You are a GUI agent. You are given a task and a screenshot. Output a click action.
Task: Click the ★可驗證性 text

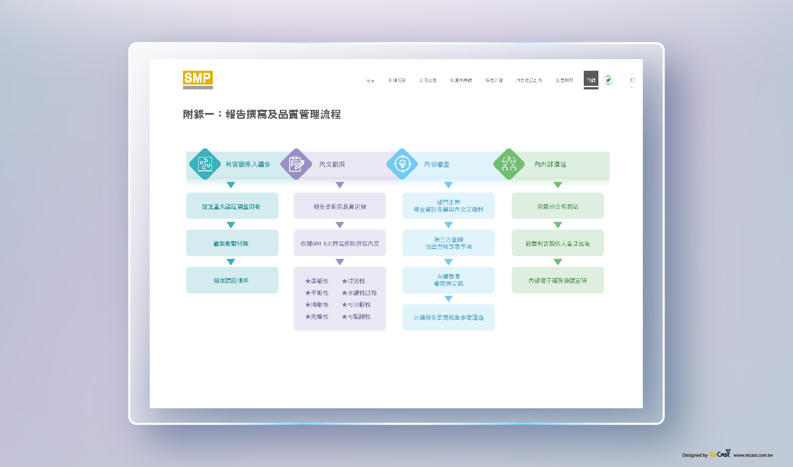pyautogui.click(x=356, y=317)
